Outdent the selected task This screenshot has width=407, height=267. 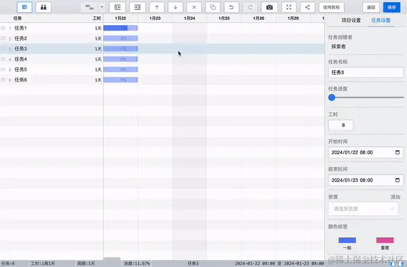(x=117, y=7)
